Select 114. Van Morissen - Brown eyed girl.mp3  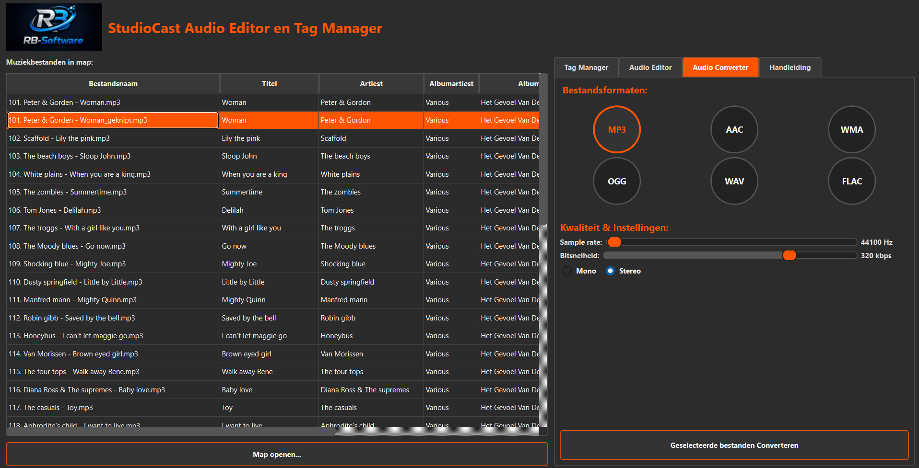113,354
